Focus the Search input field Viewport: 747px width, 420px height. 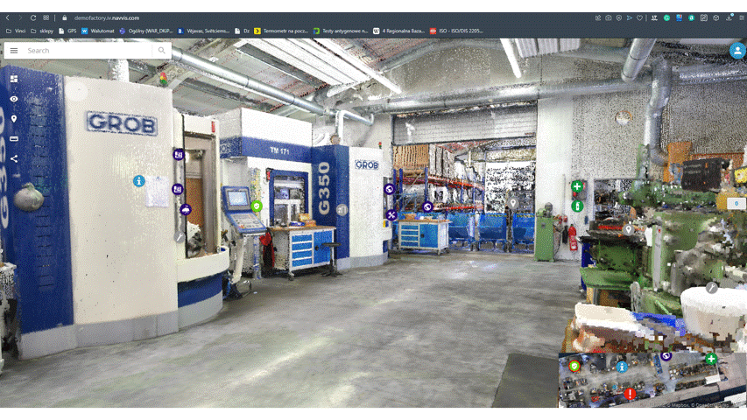click(88, 51)
